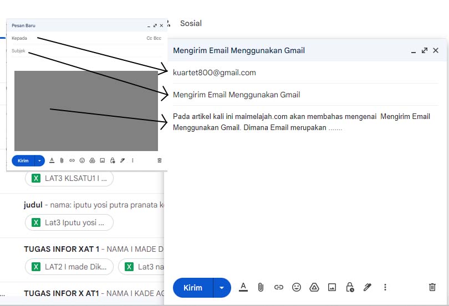449x306 pixels.
Task: Insert photo icon in large compose window
Action: (x=332, y=287)
